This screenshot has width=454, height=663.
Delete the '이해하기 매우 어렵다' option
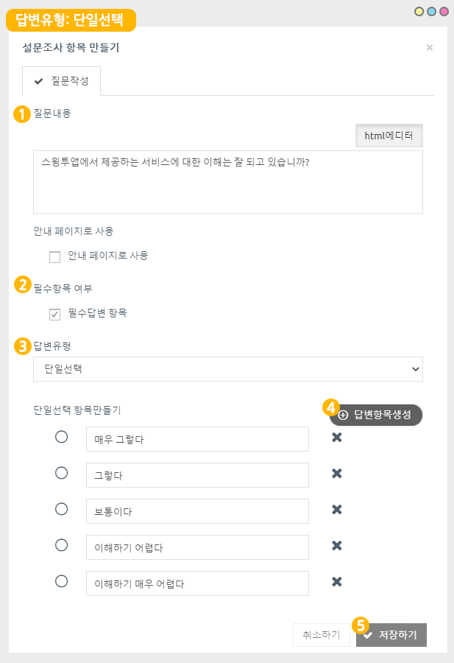pyautogui.click(x=337, y=582)
